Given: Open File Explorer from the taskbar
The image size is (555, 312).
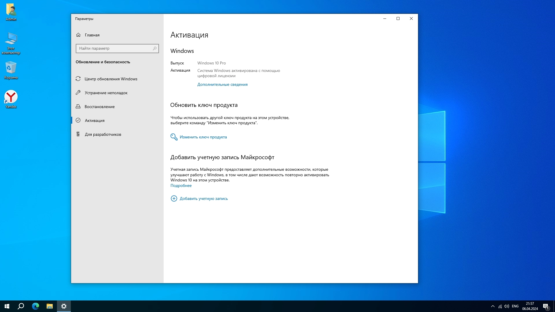Looking at the screenshot, I should point(49,306).
